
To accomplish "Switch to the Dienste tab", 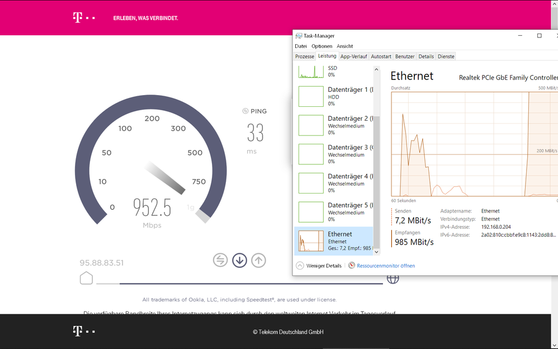I will pyautogui.click(x=446, y=56).
